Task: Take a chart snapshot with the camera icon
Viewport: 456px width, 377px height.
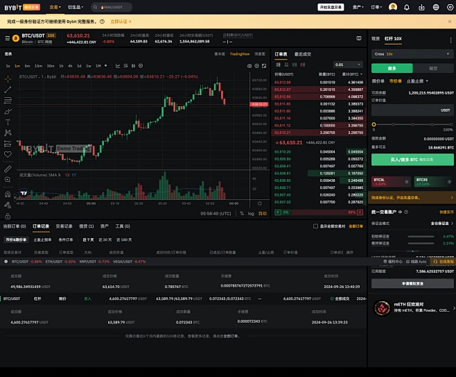Action: click(249, 66)
